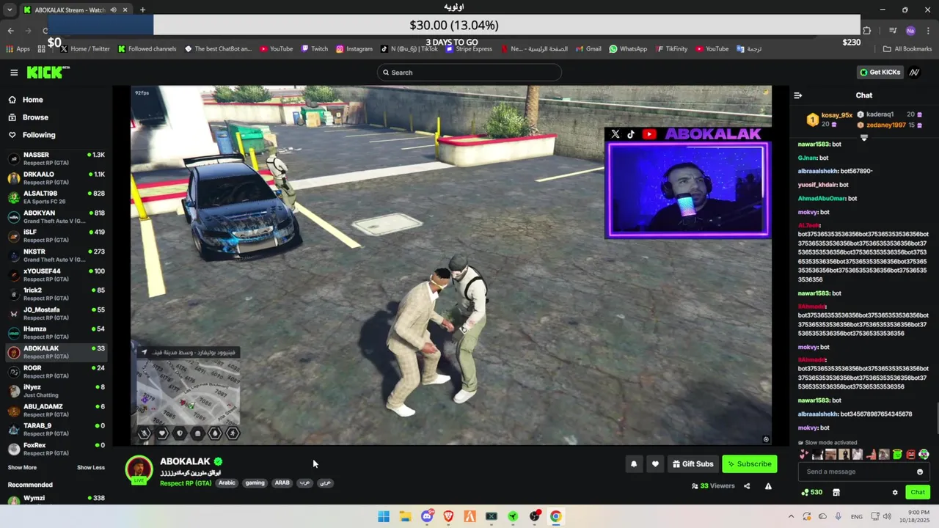Open chat settings gear icon
This screenshot has width=939, height=528.
(x=895, y=493)
